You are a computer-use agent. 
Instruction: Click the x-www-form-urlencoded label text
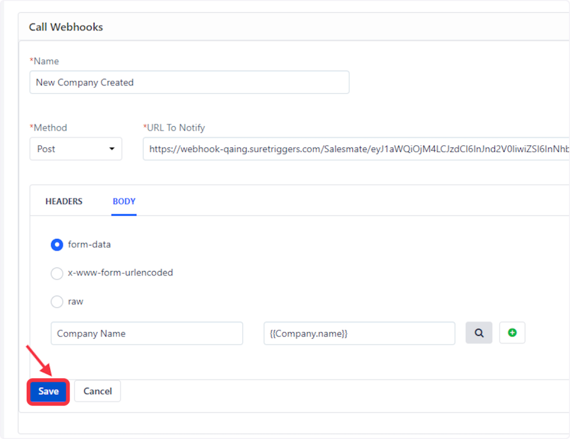pos(120,273)
